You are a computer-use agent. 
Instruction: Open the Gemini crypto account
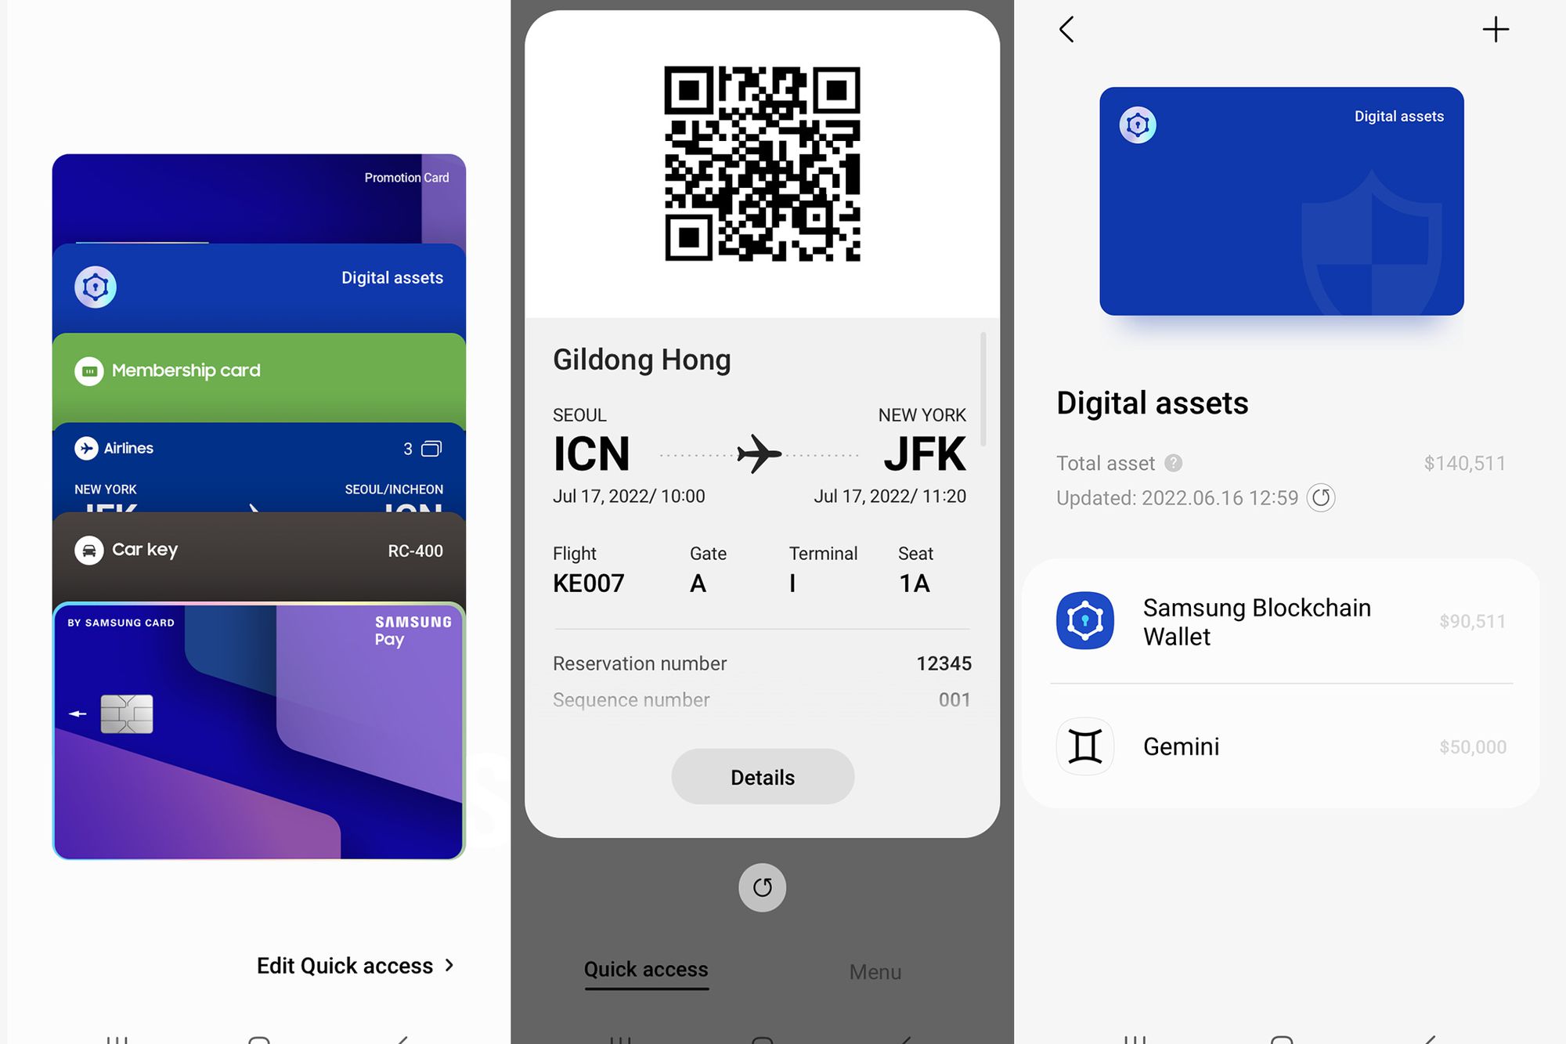(x=1279, y=746)
